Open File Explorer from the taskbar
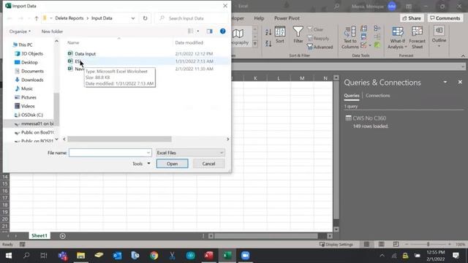 pyautogui.click(x=80, y=256)
